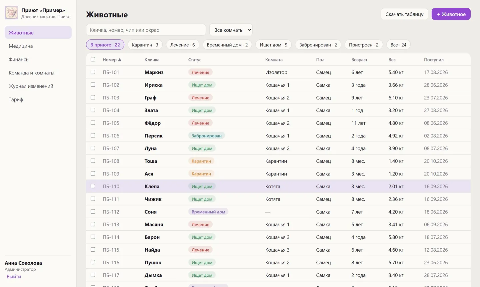Click the name Пушок in the table

tap(153, 263)
